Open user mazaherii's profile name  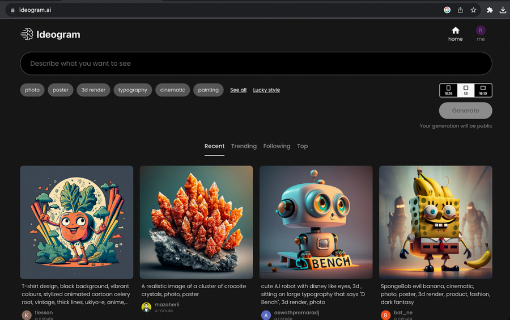(167, 304)
